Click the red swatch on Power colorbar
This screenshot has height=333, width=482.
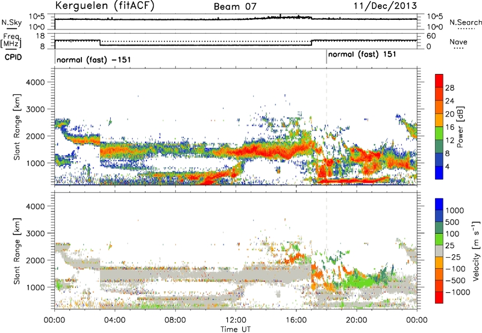tap(439, 81)
